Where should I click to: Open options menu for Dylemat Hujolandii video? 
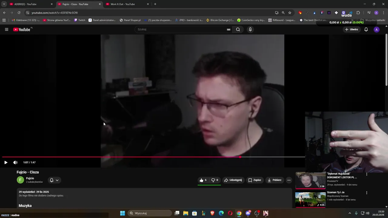point(366,174)
